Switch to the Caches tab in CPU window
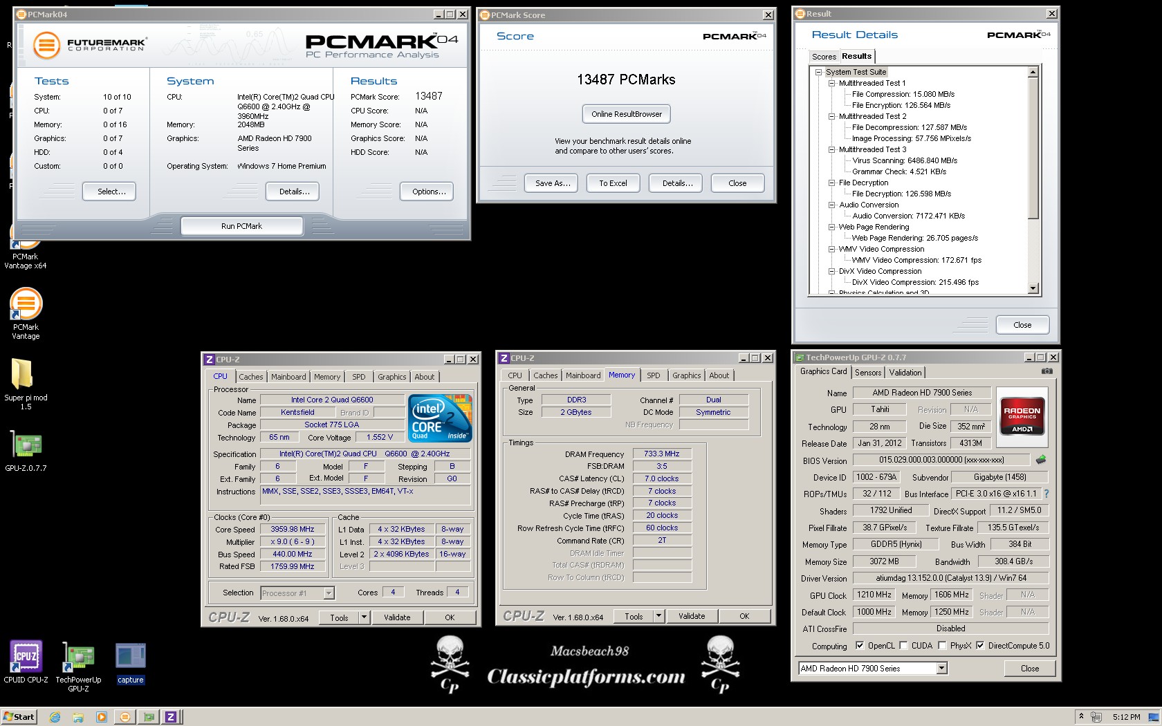This screenshot has height=726, width=1162. (251, 377)
